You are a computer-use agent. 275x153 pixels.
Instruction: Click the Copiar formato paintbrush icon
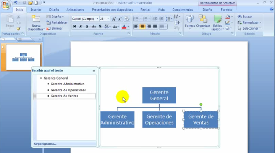18,29
